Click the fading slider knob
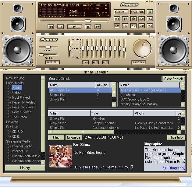The width and height of the screenshot is (192, 187). coord(41,55)
